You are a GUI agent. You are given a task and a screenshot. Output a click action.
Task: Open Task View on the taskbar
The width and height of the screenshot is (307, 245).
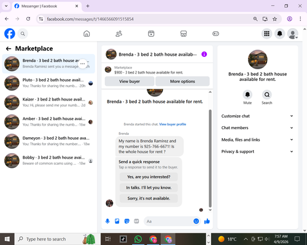[x=108, y=239]
